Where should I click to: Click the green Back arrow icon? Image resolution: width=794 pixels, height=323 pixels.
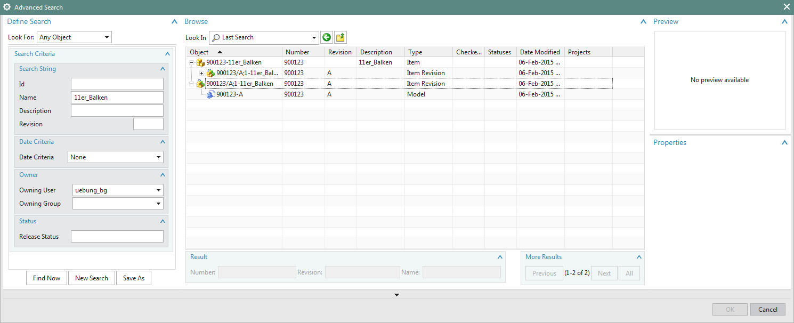327,37
